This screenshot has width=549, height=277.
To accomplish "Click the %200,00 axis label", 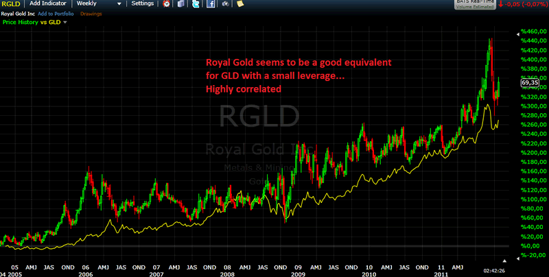I will click(533, 152).
